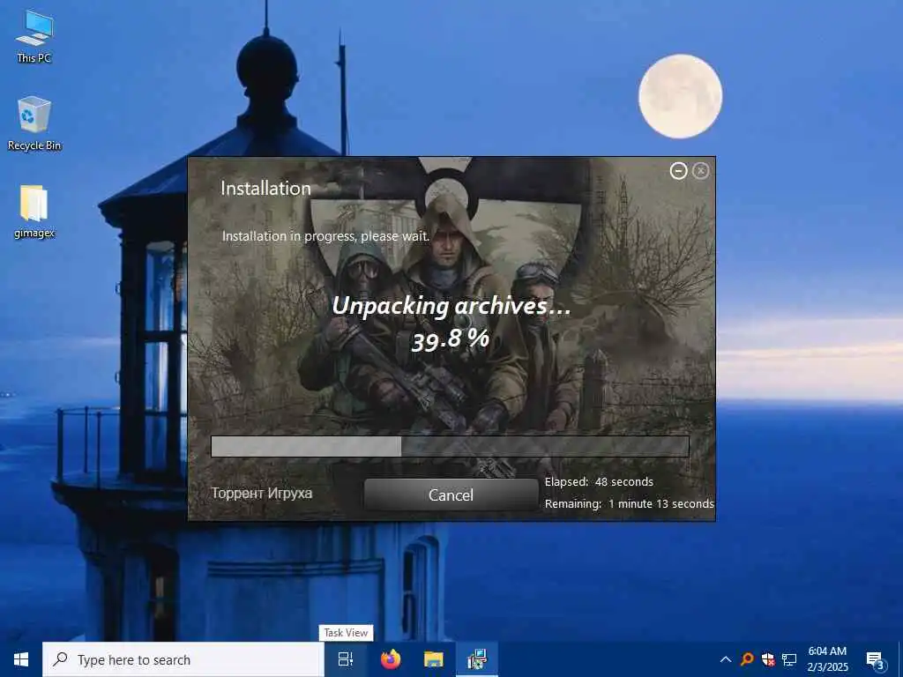The height and width of the screenshot is (677, 903).
Task: Open the clock showing 6:04 AM
Action: tap(827, 659)
